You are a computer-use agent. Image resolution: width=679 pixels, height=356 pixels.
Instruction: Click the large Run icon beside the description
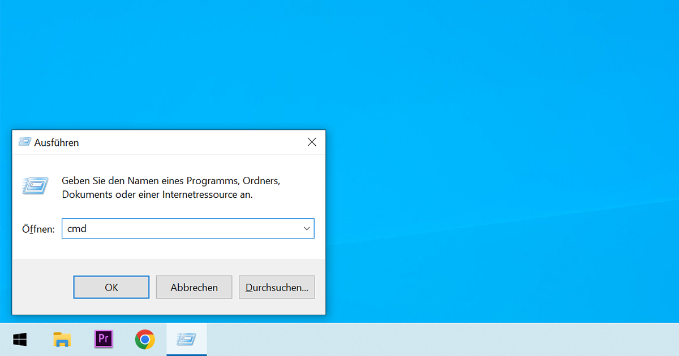click(x=35, y=185)
